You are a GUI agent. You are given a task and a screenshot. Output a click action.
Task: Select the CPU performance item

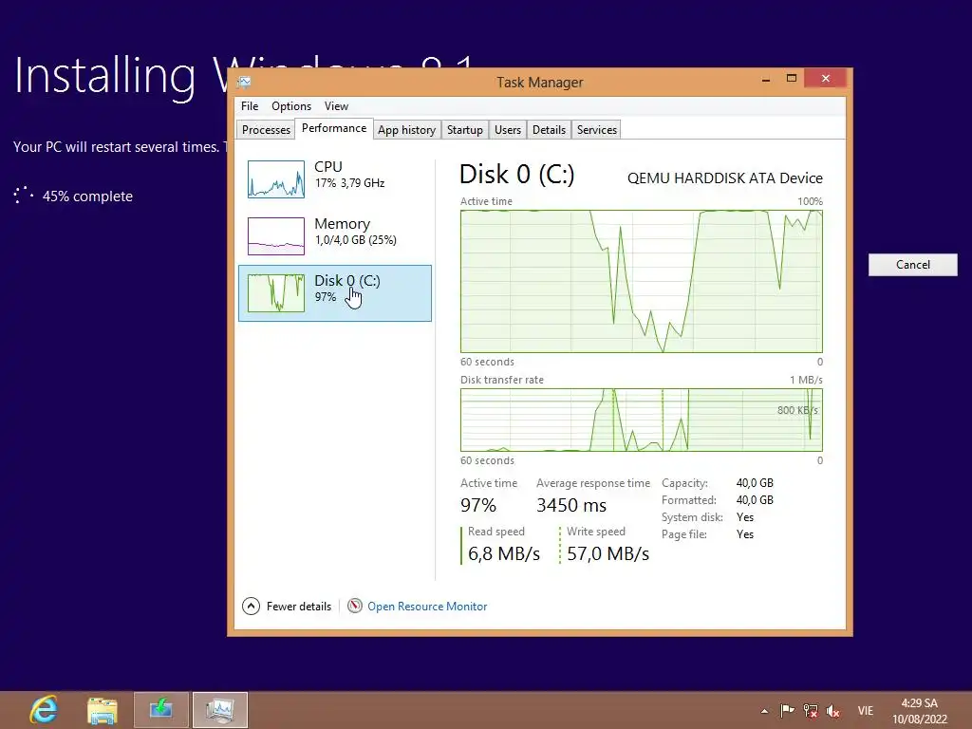point(335,179)
